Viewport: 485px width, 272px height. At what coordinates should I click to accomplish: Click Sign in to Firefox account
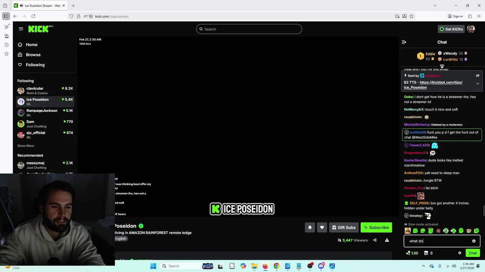455,16
